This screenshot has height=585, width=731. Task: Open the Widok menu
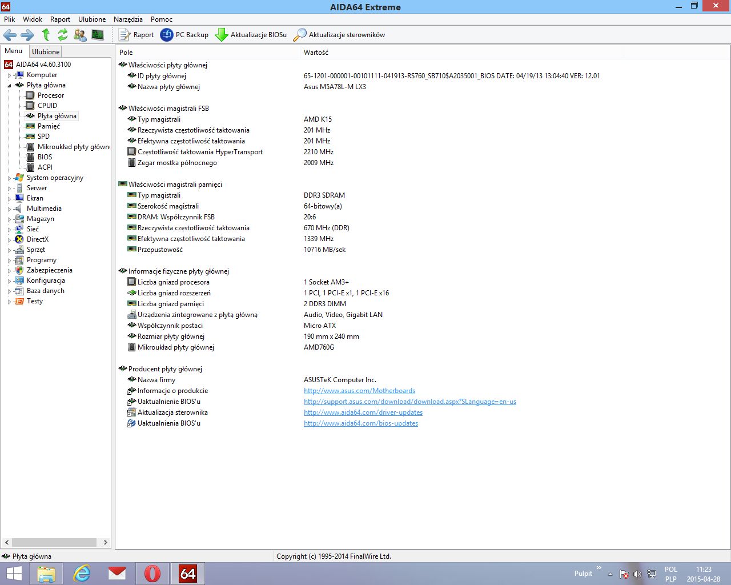[x=33, y=19]
